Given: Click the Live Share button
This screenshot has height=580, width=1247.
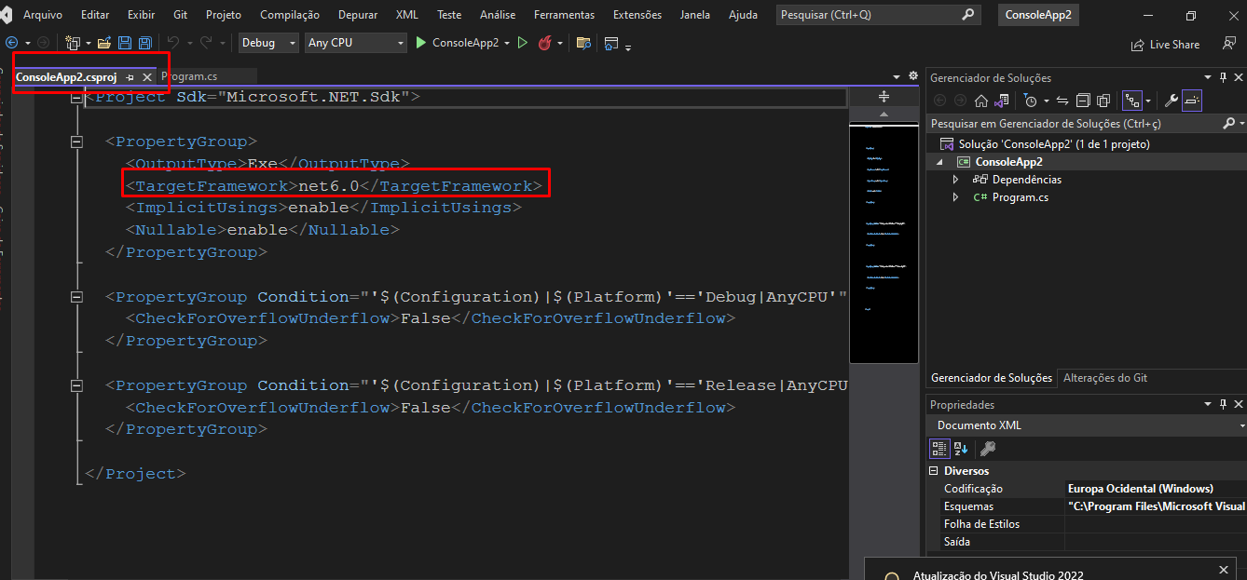Looking at the screenshot, I should (1165, 44).
